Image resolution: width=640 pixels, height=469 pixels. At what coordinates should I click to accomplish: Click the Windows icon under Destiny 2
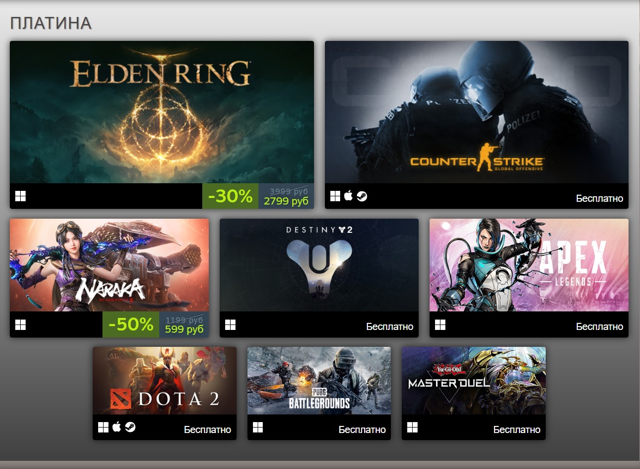230,325
